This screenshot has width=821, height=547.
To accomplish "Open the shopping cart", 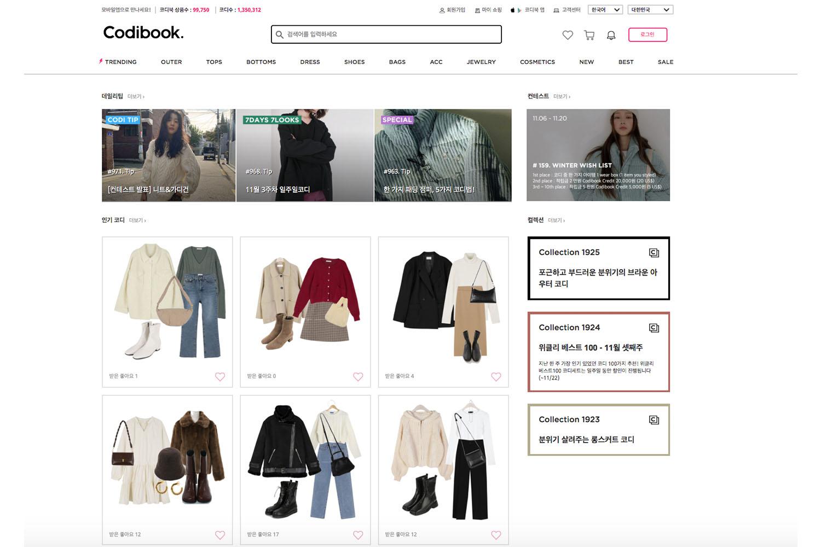I will (589, 34).
